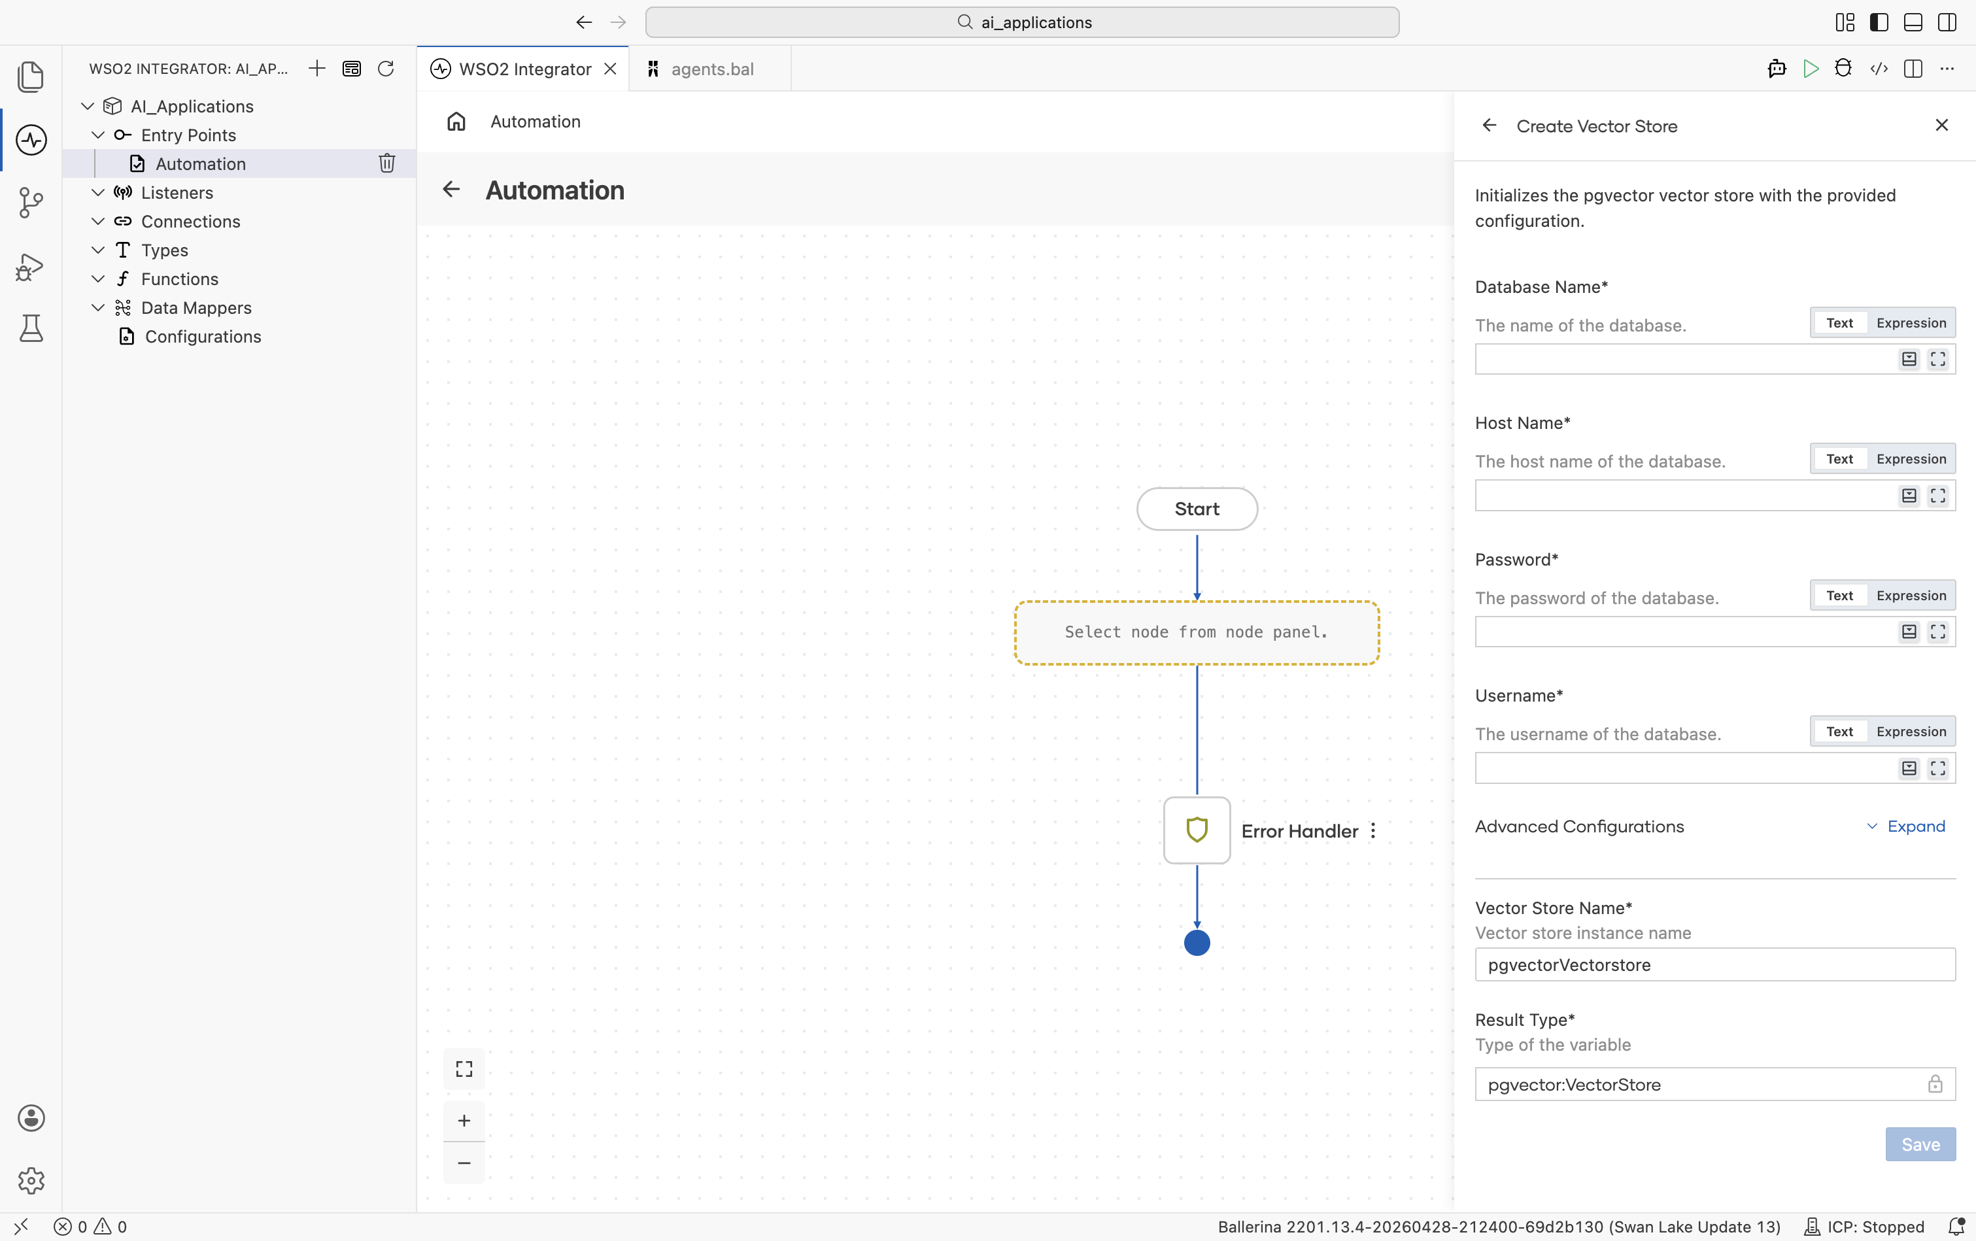Expand Data Mappers tree section
1976x1241 pixels.
coord(97,307)
